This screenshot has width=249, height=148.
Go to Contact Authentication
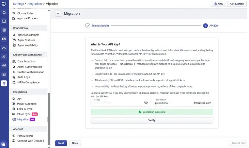point(31,72)
